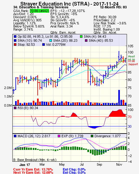139x174 pixels.
Task: Click the Discount: 0.00% value
Action: click(25, 17)
